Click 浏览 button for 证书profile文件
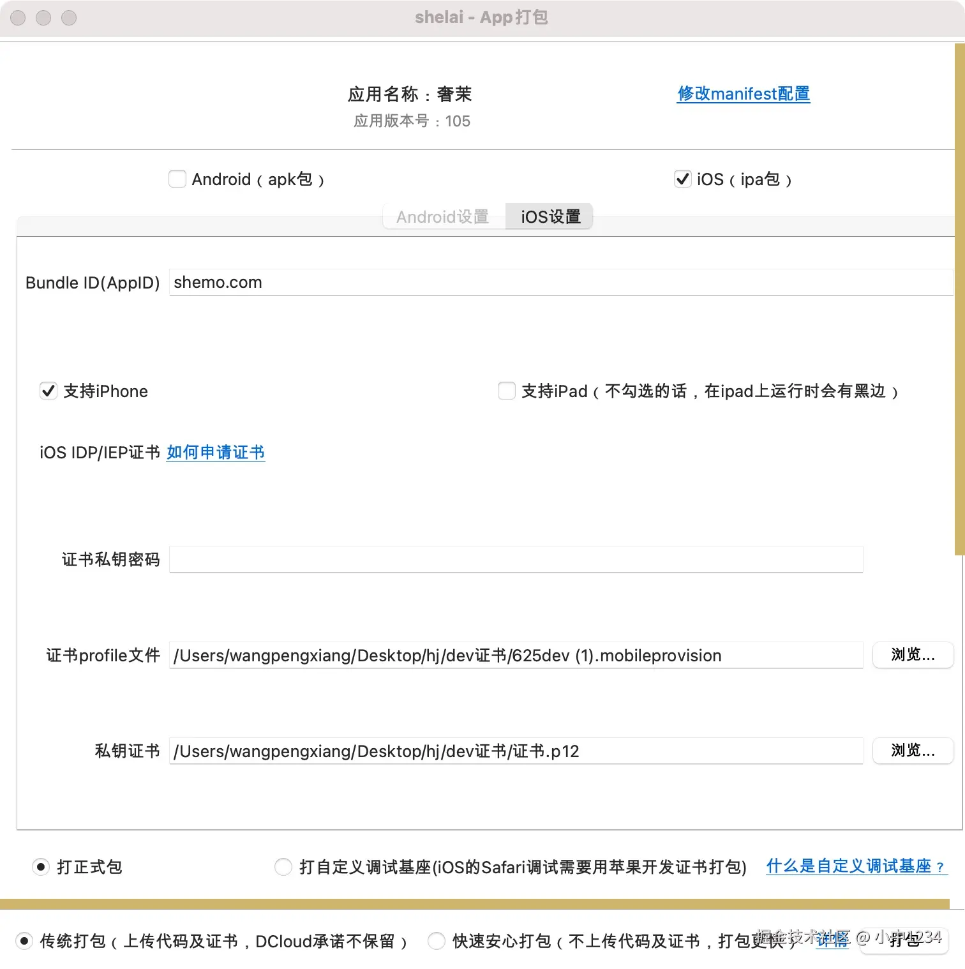The image size is (965, 969). click(x=913, y=655)
